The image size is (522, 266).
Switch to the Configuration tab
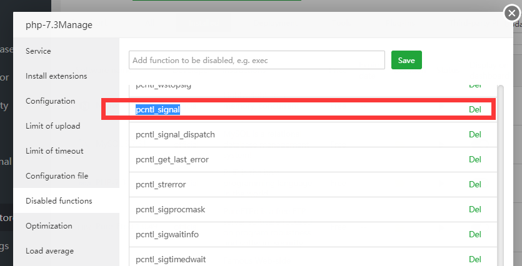coord(50,101)
